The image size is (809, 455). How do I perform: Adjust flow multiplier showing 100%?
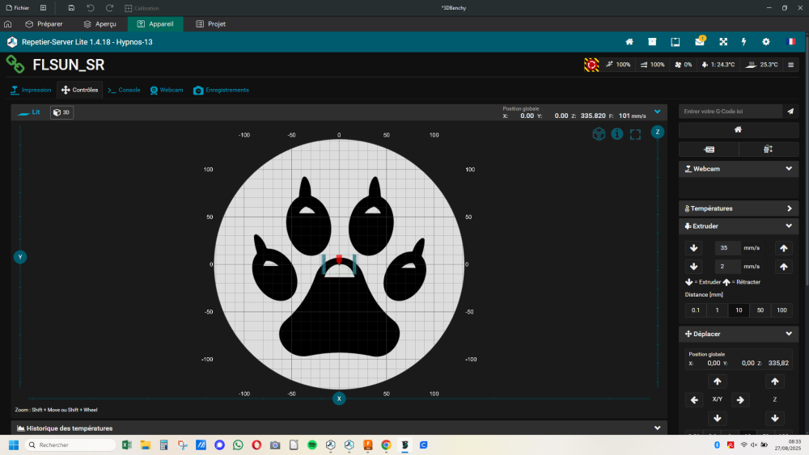[652, 65]
